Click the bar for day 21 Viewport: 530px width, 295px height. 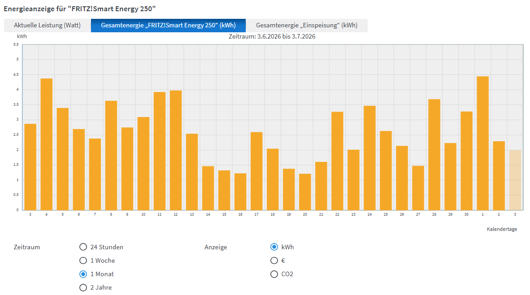pos(321,186)
